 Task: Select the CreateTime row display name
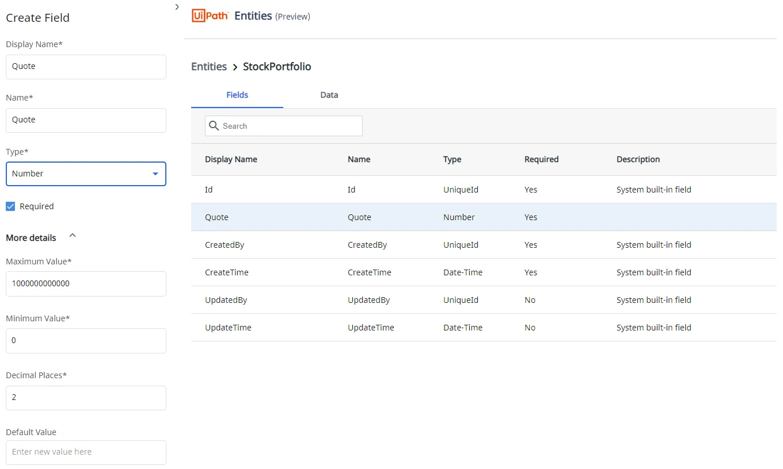pos(227,272)
